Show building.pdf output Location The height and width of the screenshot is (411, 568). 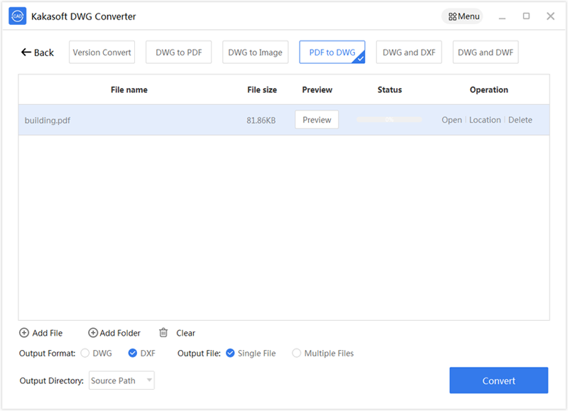(x=485, y=120)
